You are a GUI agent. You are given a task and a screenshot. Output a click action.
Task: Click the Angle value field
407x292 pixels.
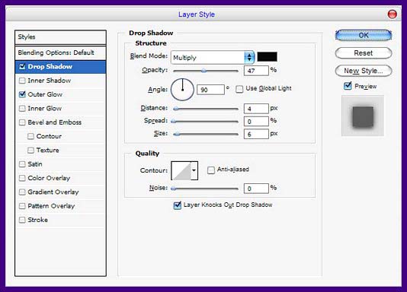click(210, 90)
